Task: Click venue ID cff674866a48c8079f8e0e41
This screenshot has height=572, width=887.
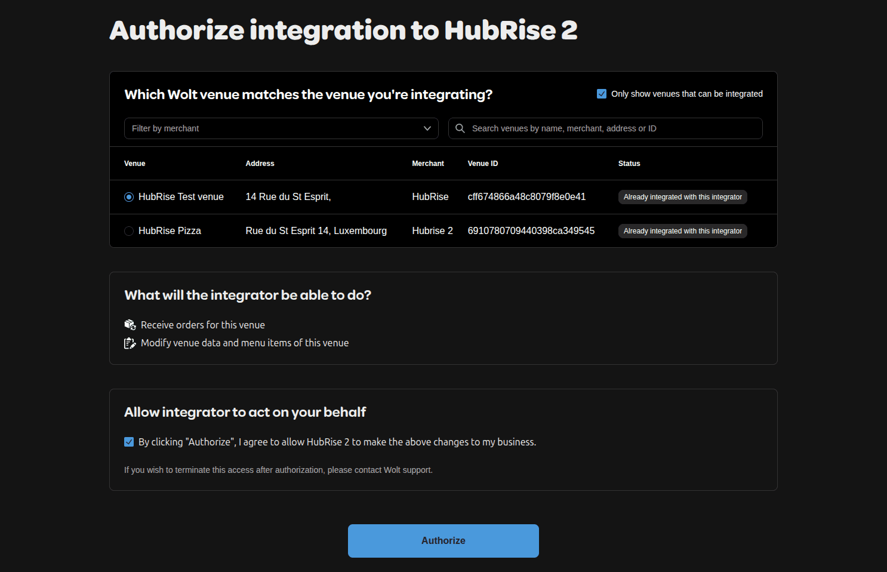Action: coord(526,197)
